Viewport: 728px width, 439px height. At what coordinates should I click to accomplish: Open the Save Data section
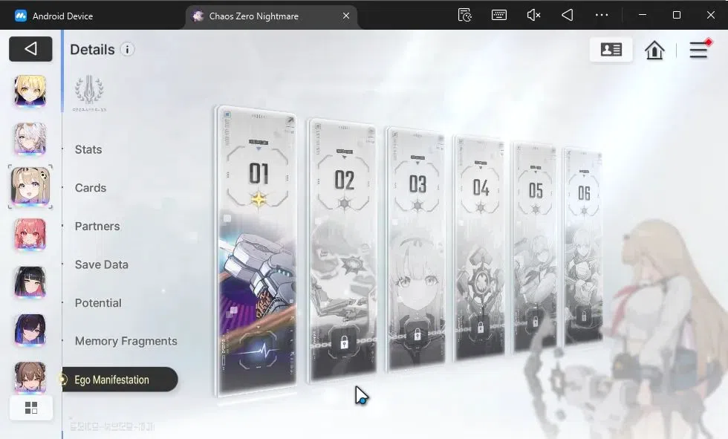coord(102,264)
